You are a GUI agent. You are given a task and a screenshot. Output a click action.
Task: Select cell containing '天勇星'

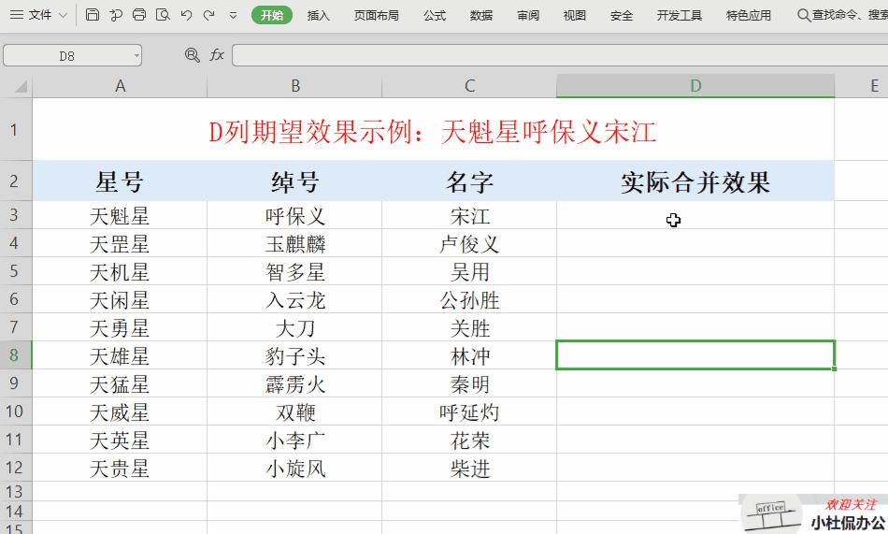tap(120, 327)
